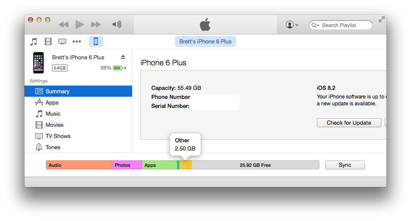Screen dimensions: 411x221
Task: Click the Apps storage segment
Action: pos(159,165)
